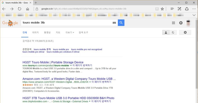
Task: Open the Edge Hub panel
Action: [172, 9]
